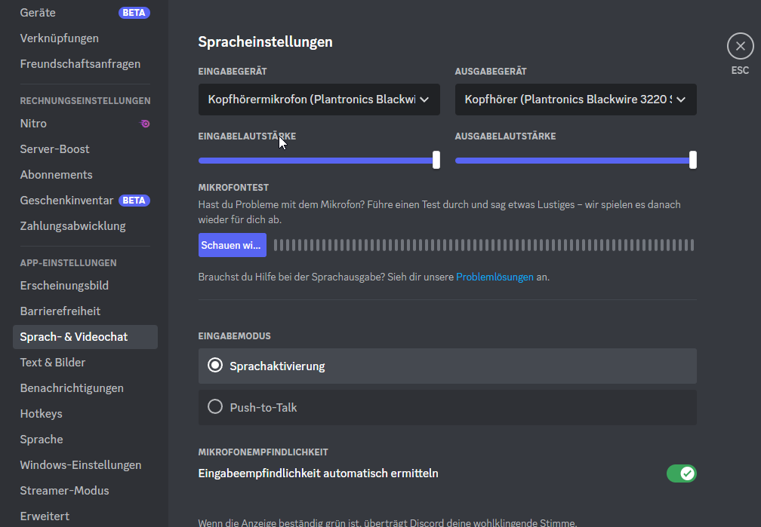
Task: Go to Benachrichtigungen settings
Action: tap(72, 388)
